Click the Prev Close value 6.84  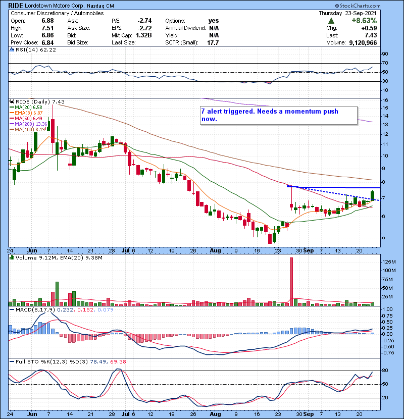47,43
